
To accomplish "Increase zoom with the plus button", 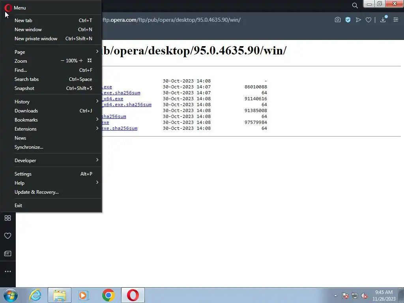I will (x=81, y=60).
